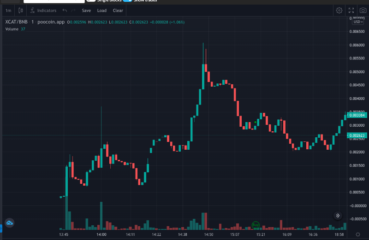This screenshot has height=240, width=369.
Task: Undo the last chart action
Action: (65, 10)
